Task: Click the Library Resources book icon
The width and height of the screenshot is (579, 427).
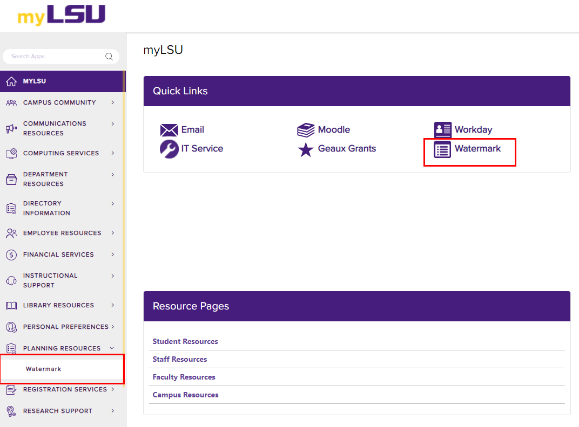Action: [11, 306]
